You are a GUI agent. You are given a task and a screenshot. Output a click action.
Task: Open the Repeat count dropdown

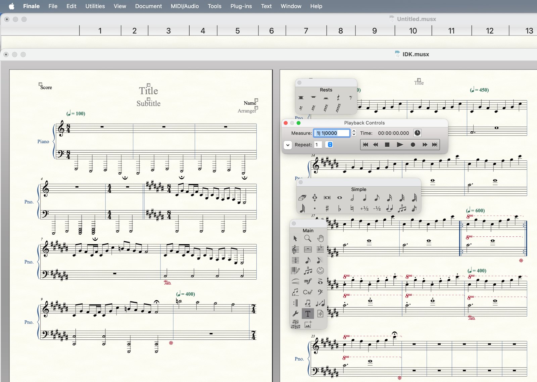point(330,145)
